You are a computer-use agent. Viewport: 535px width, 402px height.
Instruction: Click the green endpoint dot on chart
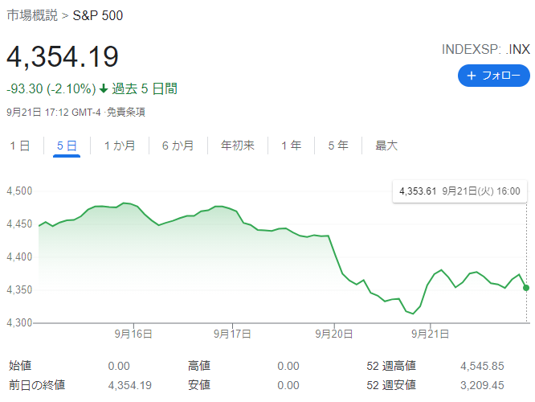tap(526, 288)
